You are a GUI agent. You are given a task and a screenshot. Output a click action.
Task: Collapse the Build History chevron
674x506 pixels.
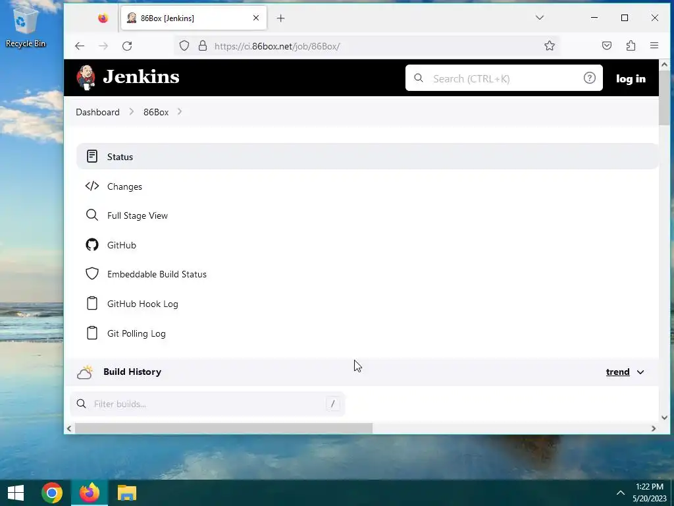pyautogui.click(x=640, y=372)
